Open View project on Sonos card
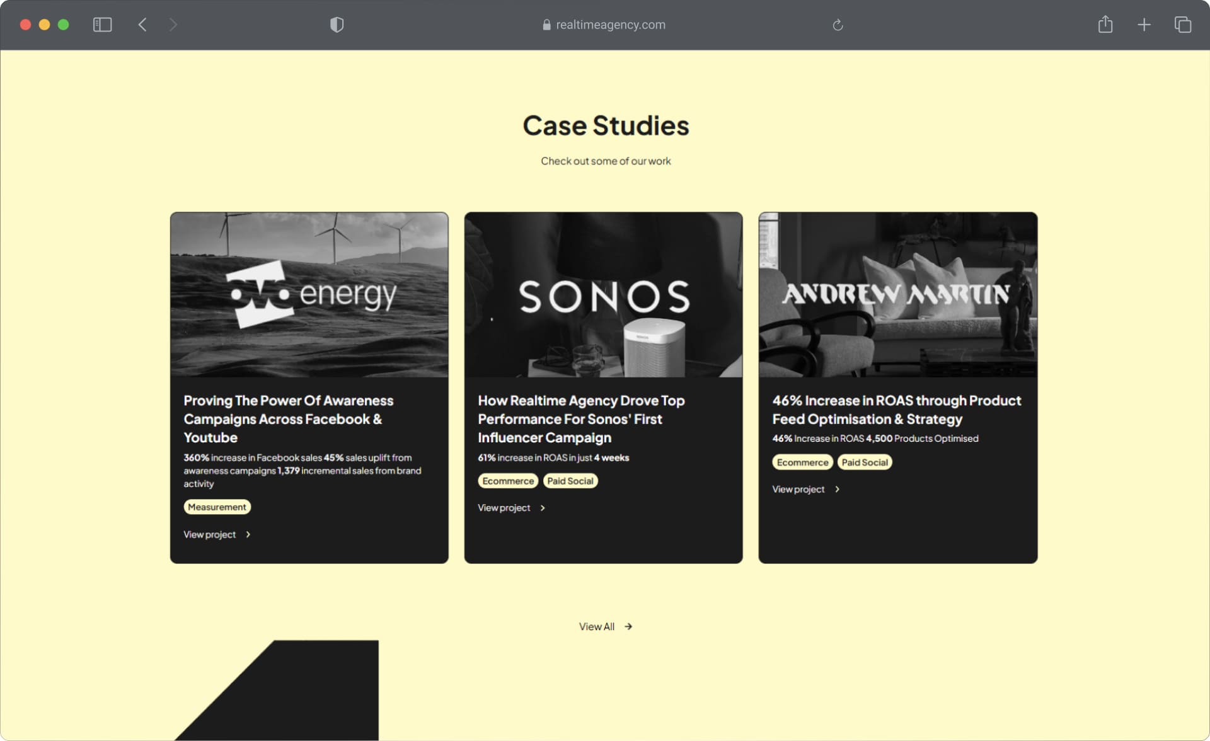The height and width of the screenshot is (741, 1210). [x=504, y=508]
